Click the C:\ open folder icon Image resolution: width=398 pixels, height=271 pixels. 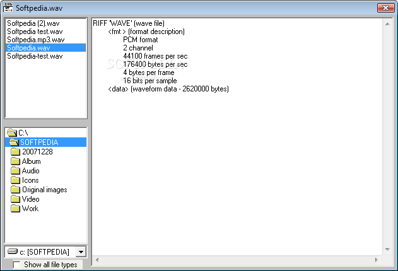tap(12, 132)
